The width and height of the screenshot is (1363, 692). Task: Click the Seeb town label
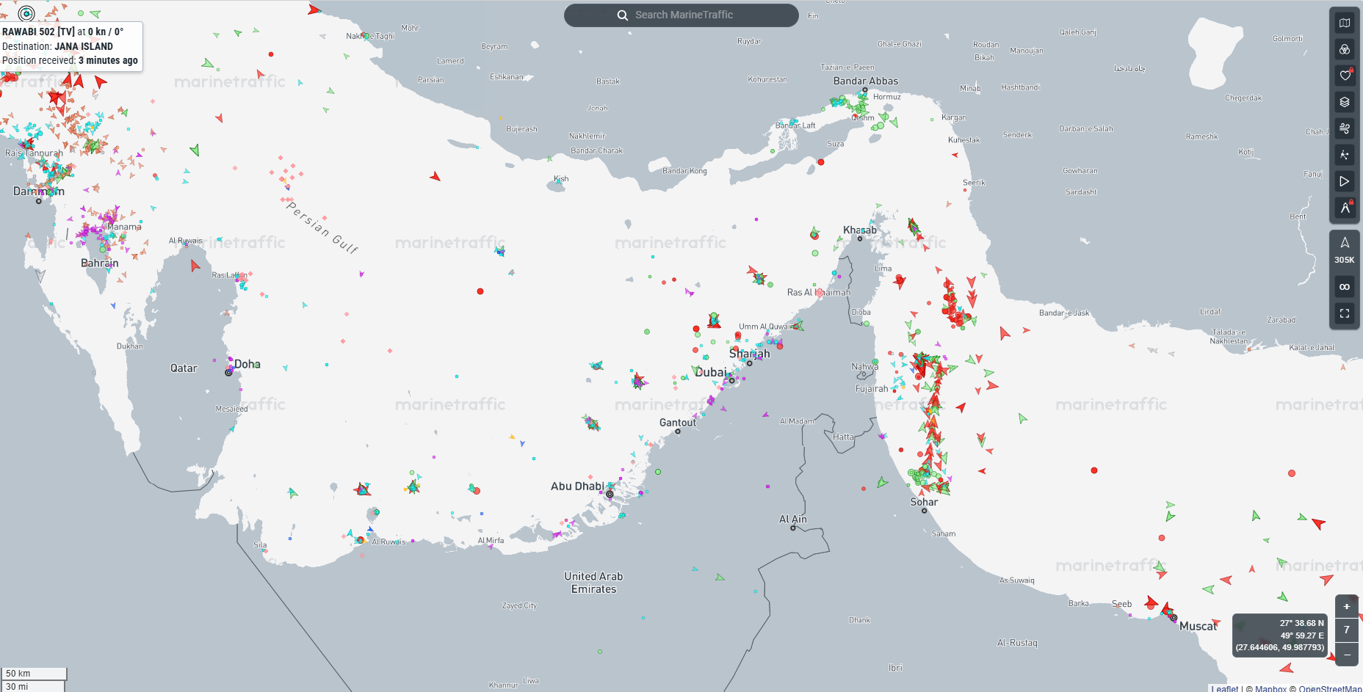(x=1121, y=604)
